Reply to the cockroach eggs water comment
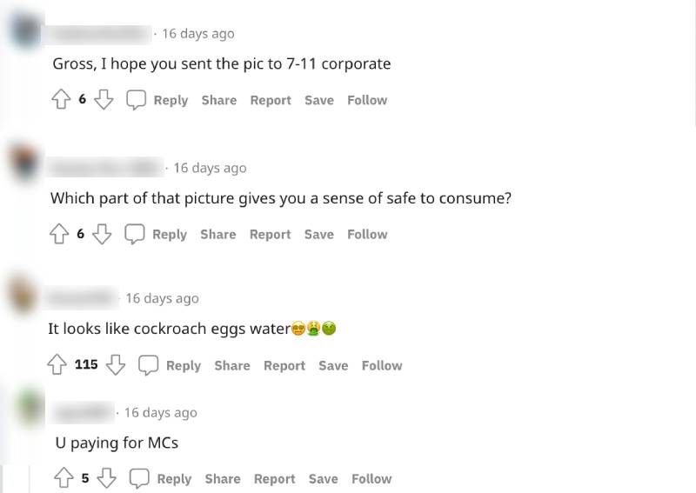This screenshot has height=493, width=696. click(170, 365)
